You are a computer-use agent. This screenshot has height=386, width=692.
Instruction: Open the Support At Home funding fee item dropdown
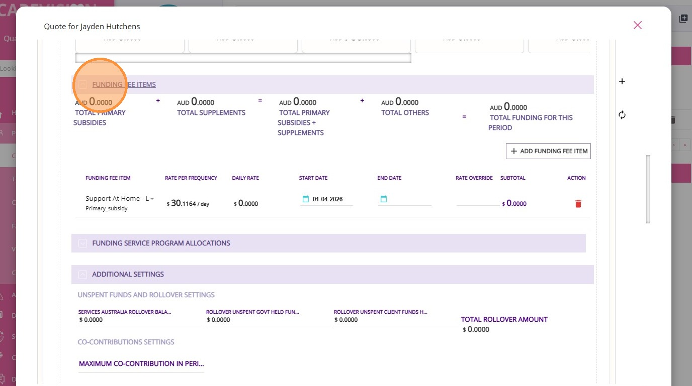[120, 199]
